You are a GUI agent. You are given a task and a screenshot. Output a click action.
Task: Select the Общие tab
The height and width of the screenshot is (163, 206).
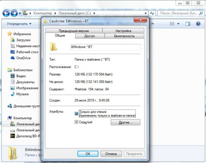[60, 36]
